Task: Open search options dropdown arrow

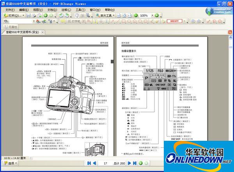Action: click(x=54, y=21)
